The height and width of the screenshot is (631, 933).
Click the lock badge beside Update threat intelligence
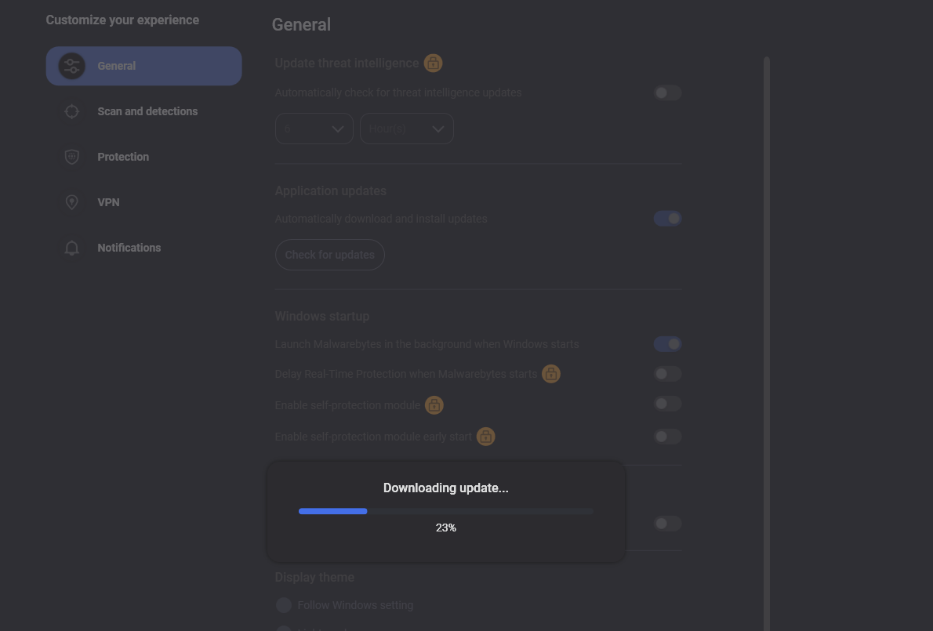point(433,63)
